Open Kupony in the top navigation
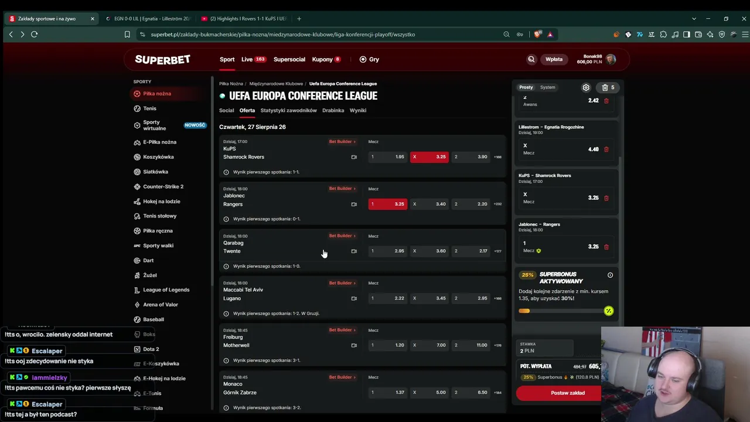The height and width of the screenshot is (422, 750). (x=326, y=59)
